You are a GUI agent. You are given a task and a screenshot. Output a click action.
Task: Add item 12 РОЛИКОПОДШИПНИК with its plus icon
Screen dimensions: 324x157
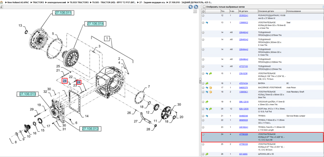pos(203,16)
